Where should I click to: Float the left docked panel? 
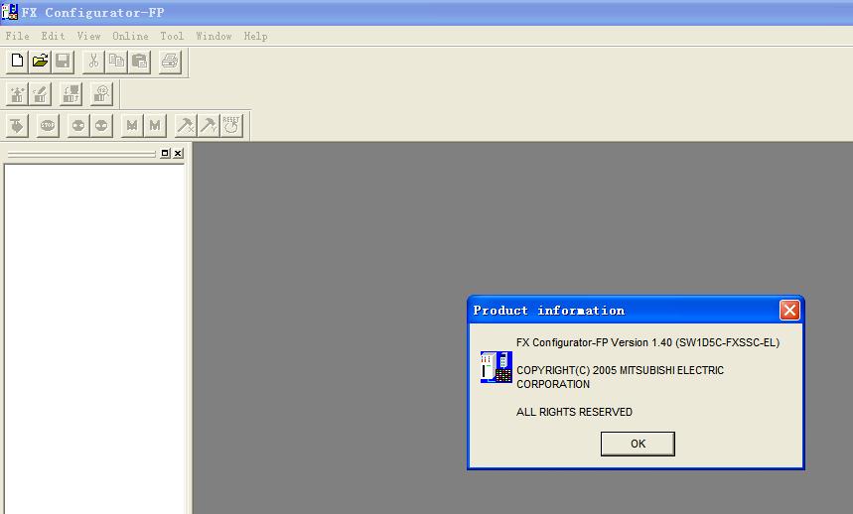(166, 154)
